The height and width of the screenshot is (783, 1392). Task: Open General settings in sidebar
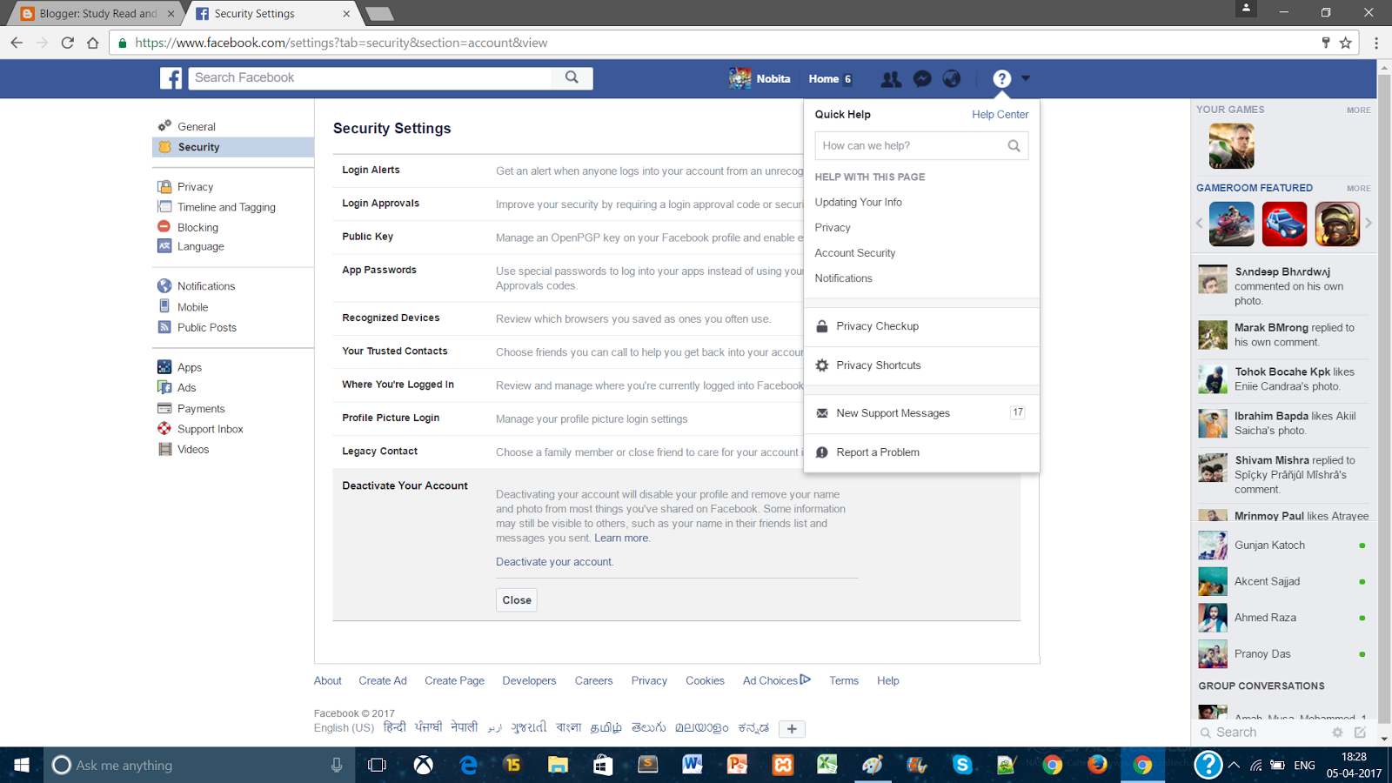tap(197, 126)
